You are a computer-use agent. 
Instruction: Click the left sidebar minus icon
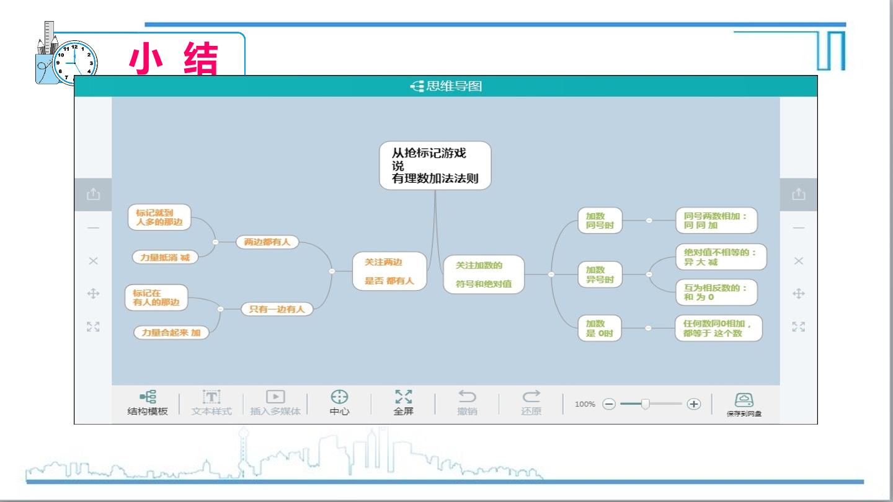pos(93,228)
